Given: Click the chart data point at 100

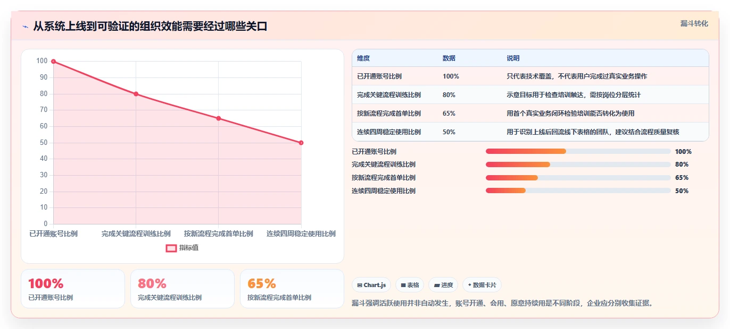Looking at the screenshot, I should (53, 62).
